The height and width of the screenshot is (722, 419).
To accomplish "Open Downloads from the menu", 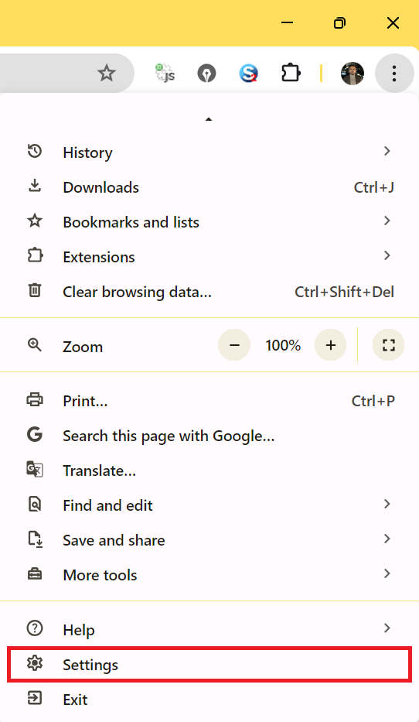I will [209, 186].
